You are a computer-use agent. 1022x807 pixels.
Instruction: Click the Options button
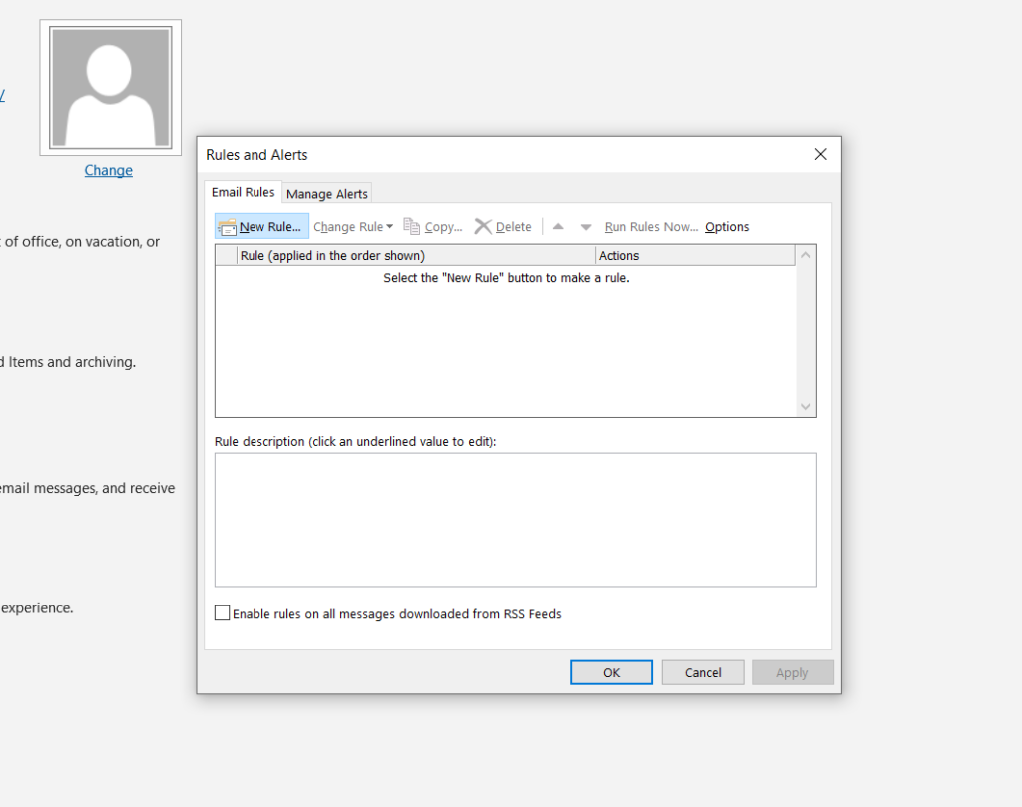(x=726, y=226)
